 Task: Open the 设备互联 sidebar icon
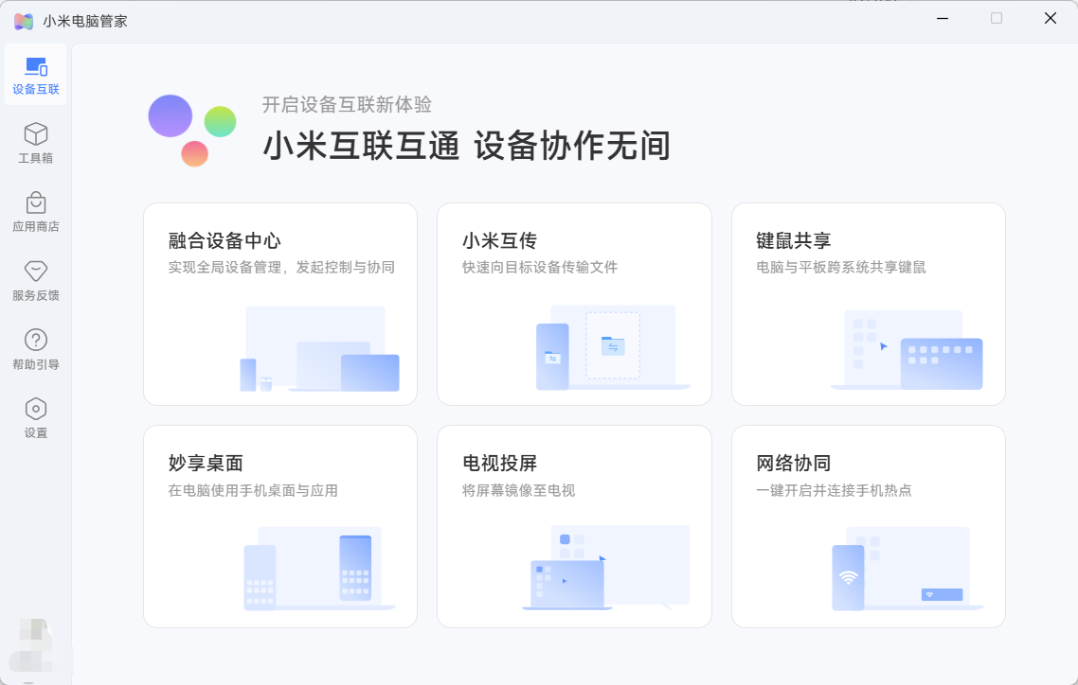36,67
